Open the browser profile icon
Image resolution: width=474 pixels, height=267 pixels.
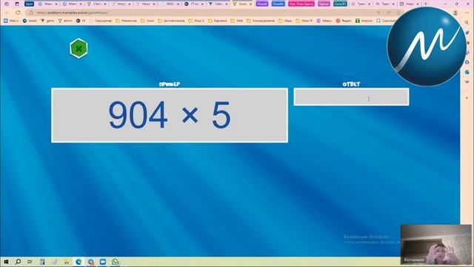pyautogui.click(x=455, y=13)
